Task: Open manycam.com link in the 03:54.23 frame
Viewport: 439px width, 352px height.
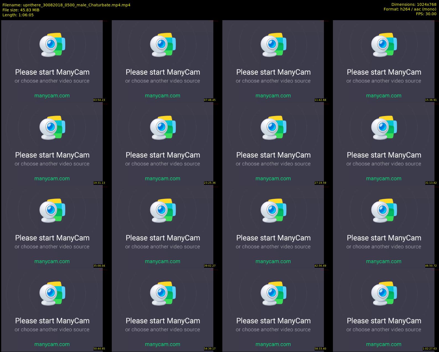Action: point(52,96)
